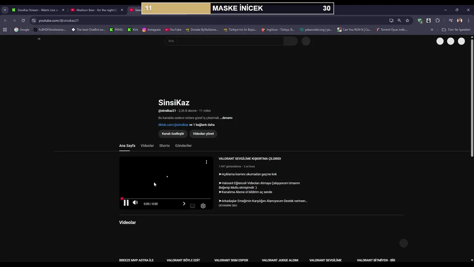This screenshot has height=267, width=474.
Task: Open yabancidizi.org bookmark
Action: point(316,30)
